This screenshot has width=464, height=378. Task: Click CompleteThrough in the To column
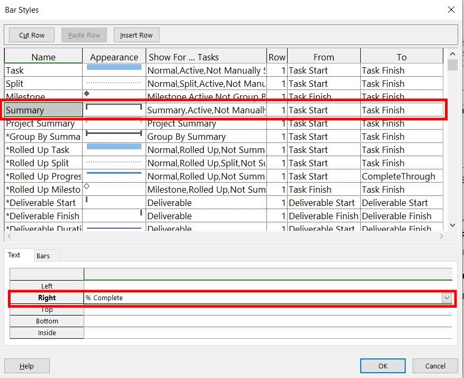(x=401, y=176)
